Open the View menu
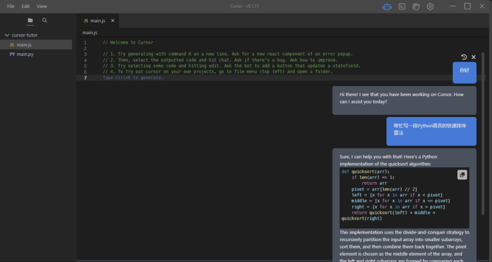The width and height of the screenshot is (492, 262). tap(42, 6)
